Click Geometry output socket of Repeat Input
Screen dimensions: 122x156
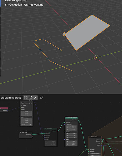click(101, 139)
